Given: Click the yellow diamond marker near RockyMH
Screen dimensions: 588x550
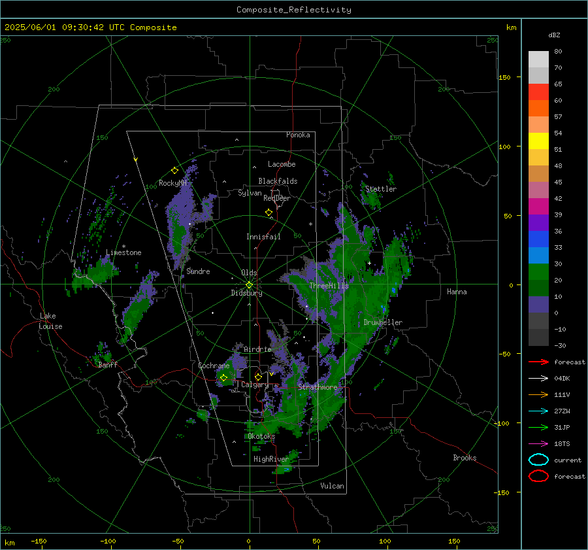Looking at the screenshot, I should (174, 171).
